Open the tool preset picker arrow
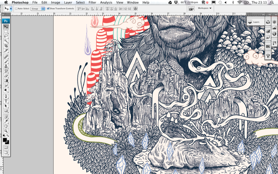The image size is (278, 174). (x=11, y=9)
